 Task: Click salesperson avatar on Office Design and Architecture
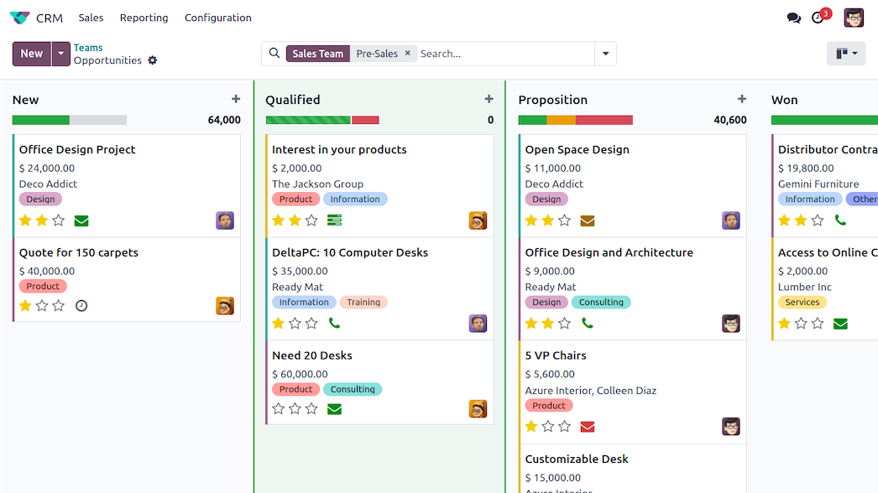[731, 324]
